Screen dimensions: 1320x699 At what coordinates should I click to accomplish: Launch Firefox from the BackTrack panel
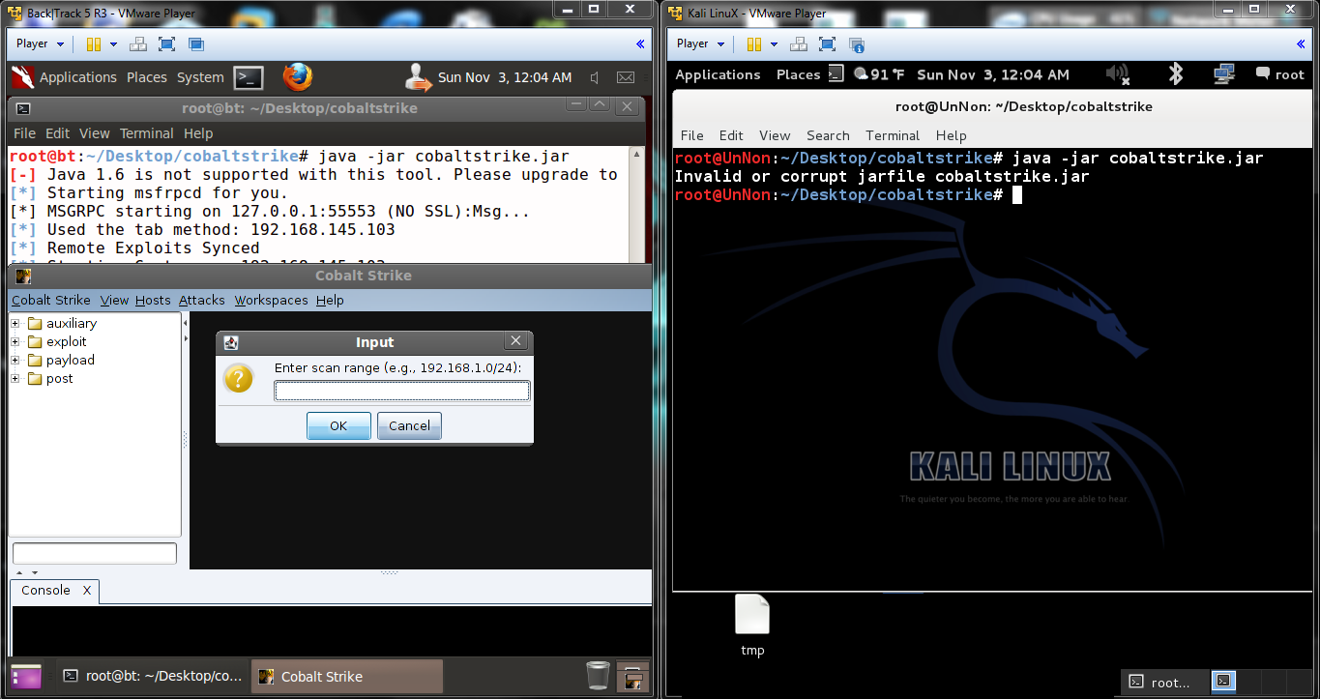tap(298, 76)
